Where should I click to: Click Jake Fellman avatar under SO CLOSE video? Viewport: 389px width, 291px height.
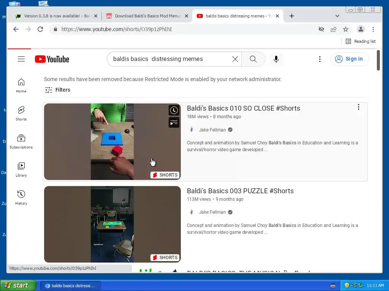191,130
